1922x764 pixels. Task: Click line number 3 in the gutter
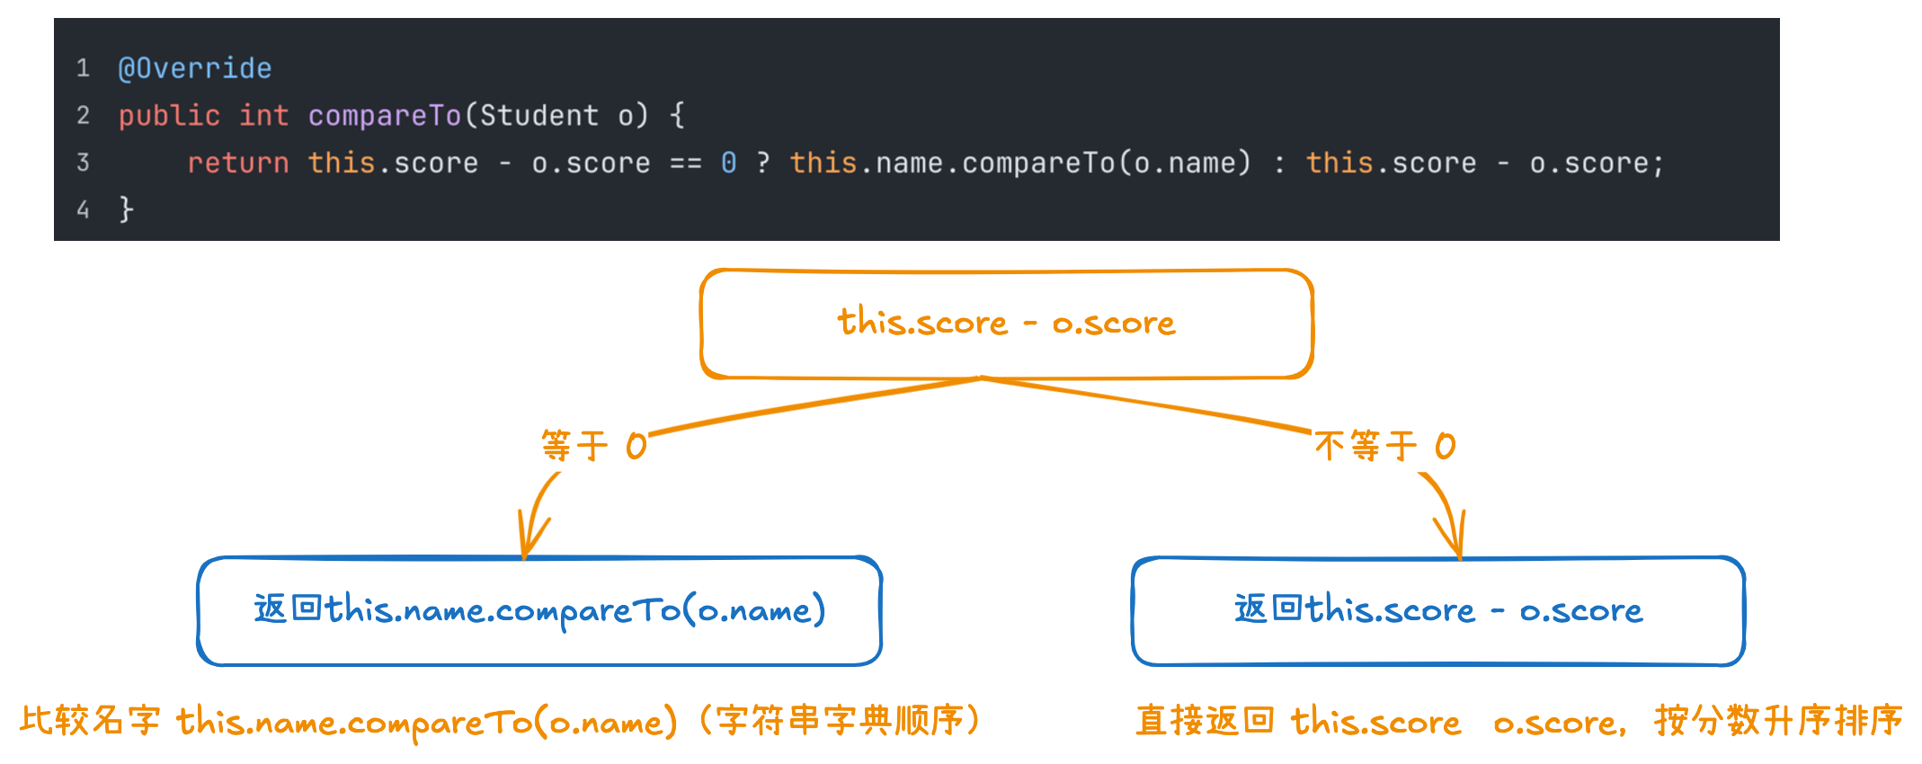tap(83, 163)
